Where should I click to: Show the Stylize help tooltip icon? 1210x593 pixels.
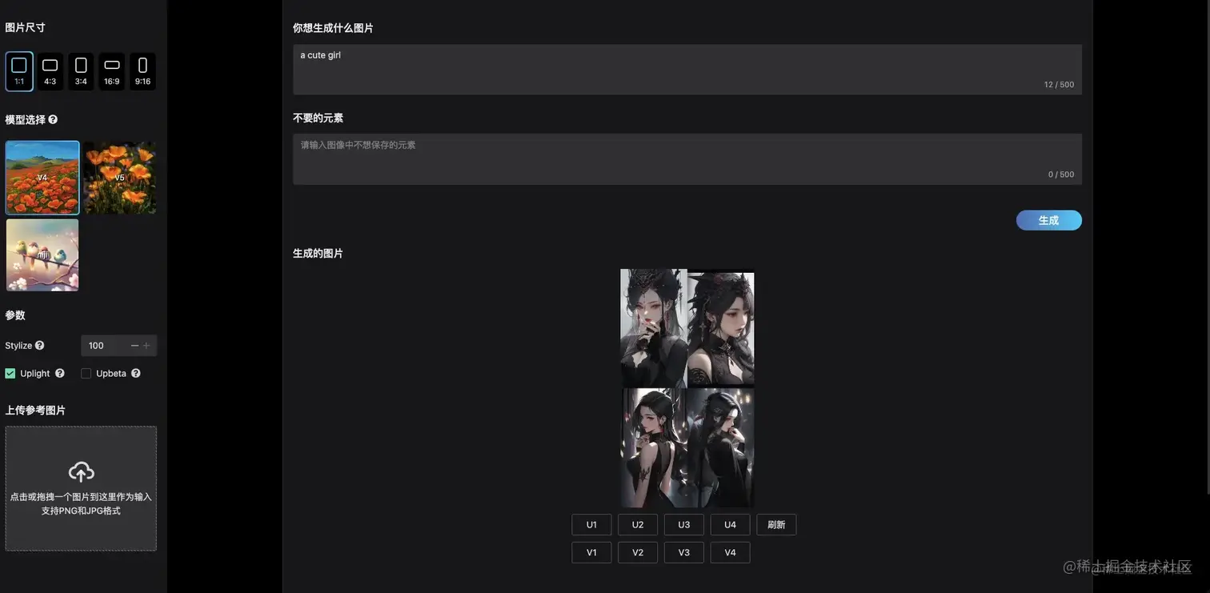pos(40,345)
